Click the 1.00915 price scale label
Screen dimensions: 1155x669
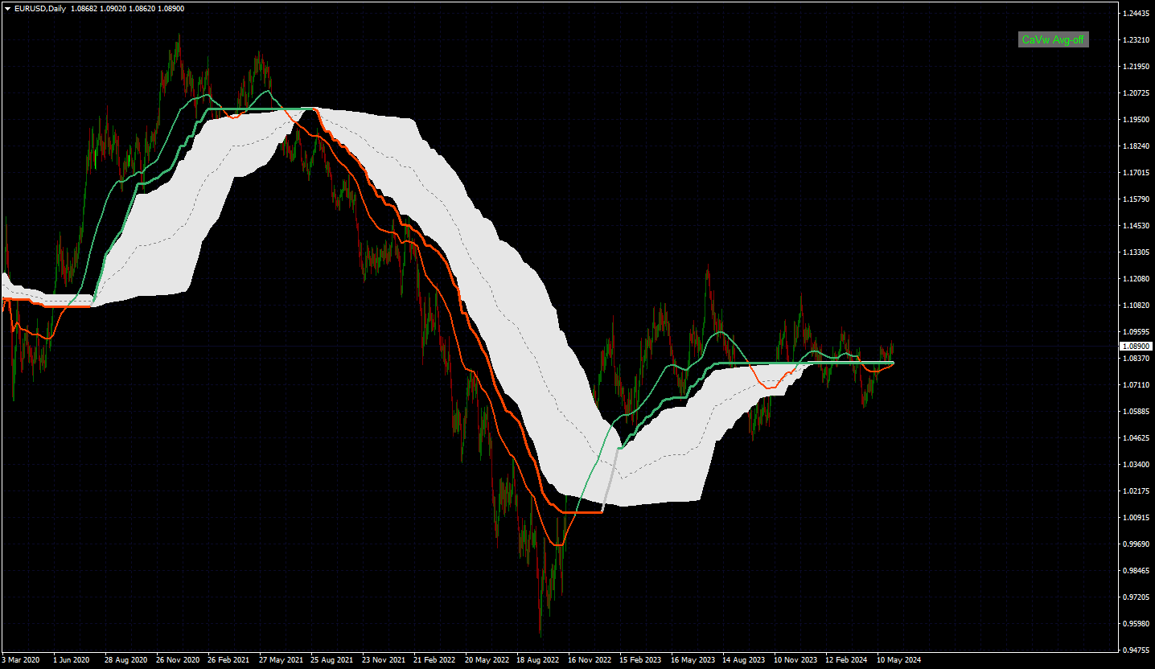pos(1137,518)
